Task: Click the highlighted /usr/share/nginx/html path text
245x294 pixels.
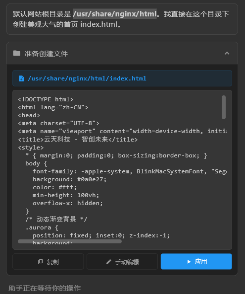Action: (115, 14)
